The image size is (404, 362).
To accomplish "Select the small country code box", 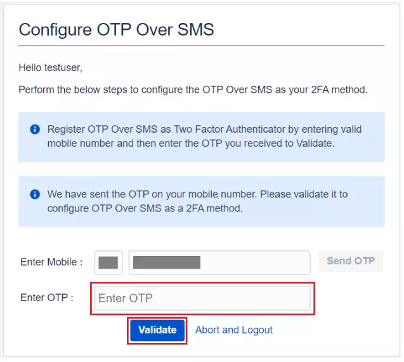I will (108, 262).
